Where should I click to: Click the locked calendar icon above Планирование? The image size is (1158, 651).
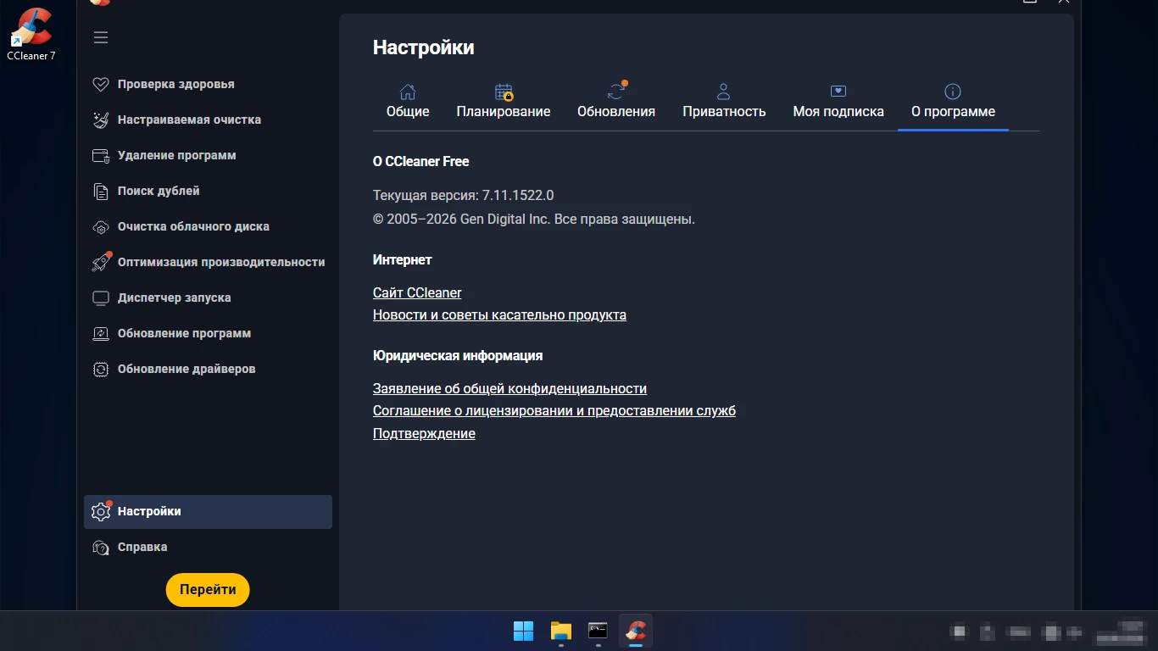[x=504, y=92]
